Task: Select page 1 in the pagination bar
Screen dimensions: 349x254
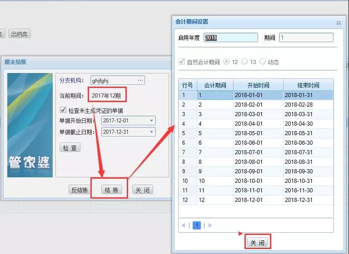Action: tap(197, 225)
